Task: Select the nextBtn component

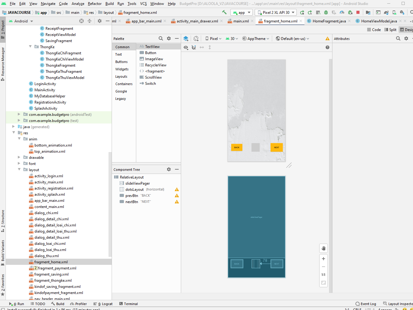Action: 132,202
